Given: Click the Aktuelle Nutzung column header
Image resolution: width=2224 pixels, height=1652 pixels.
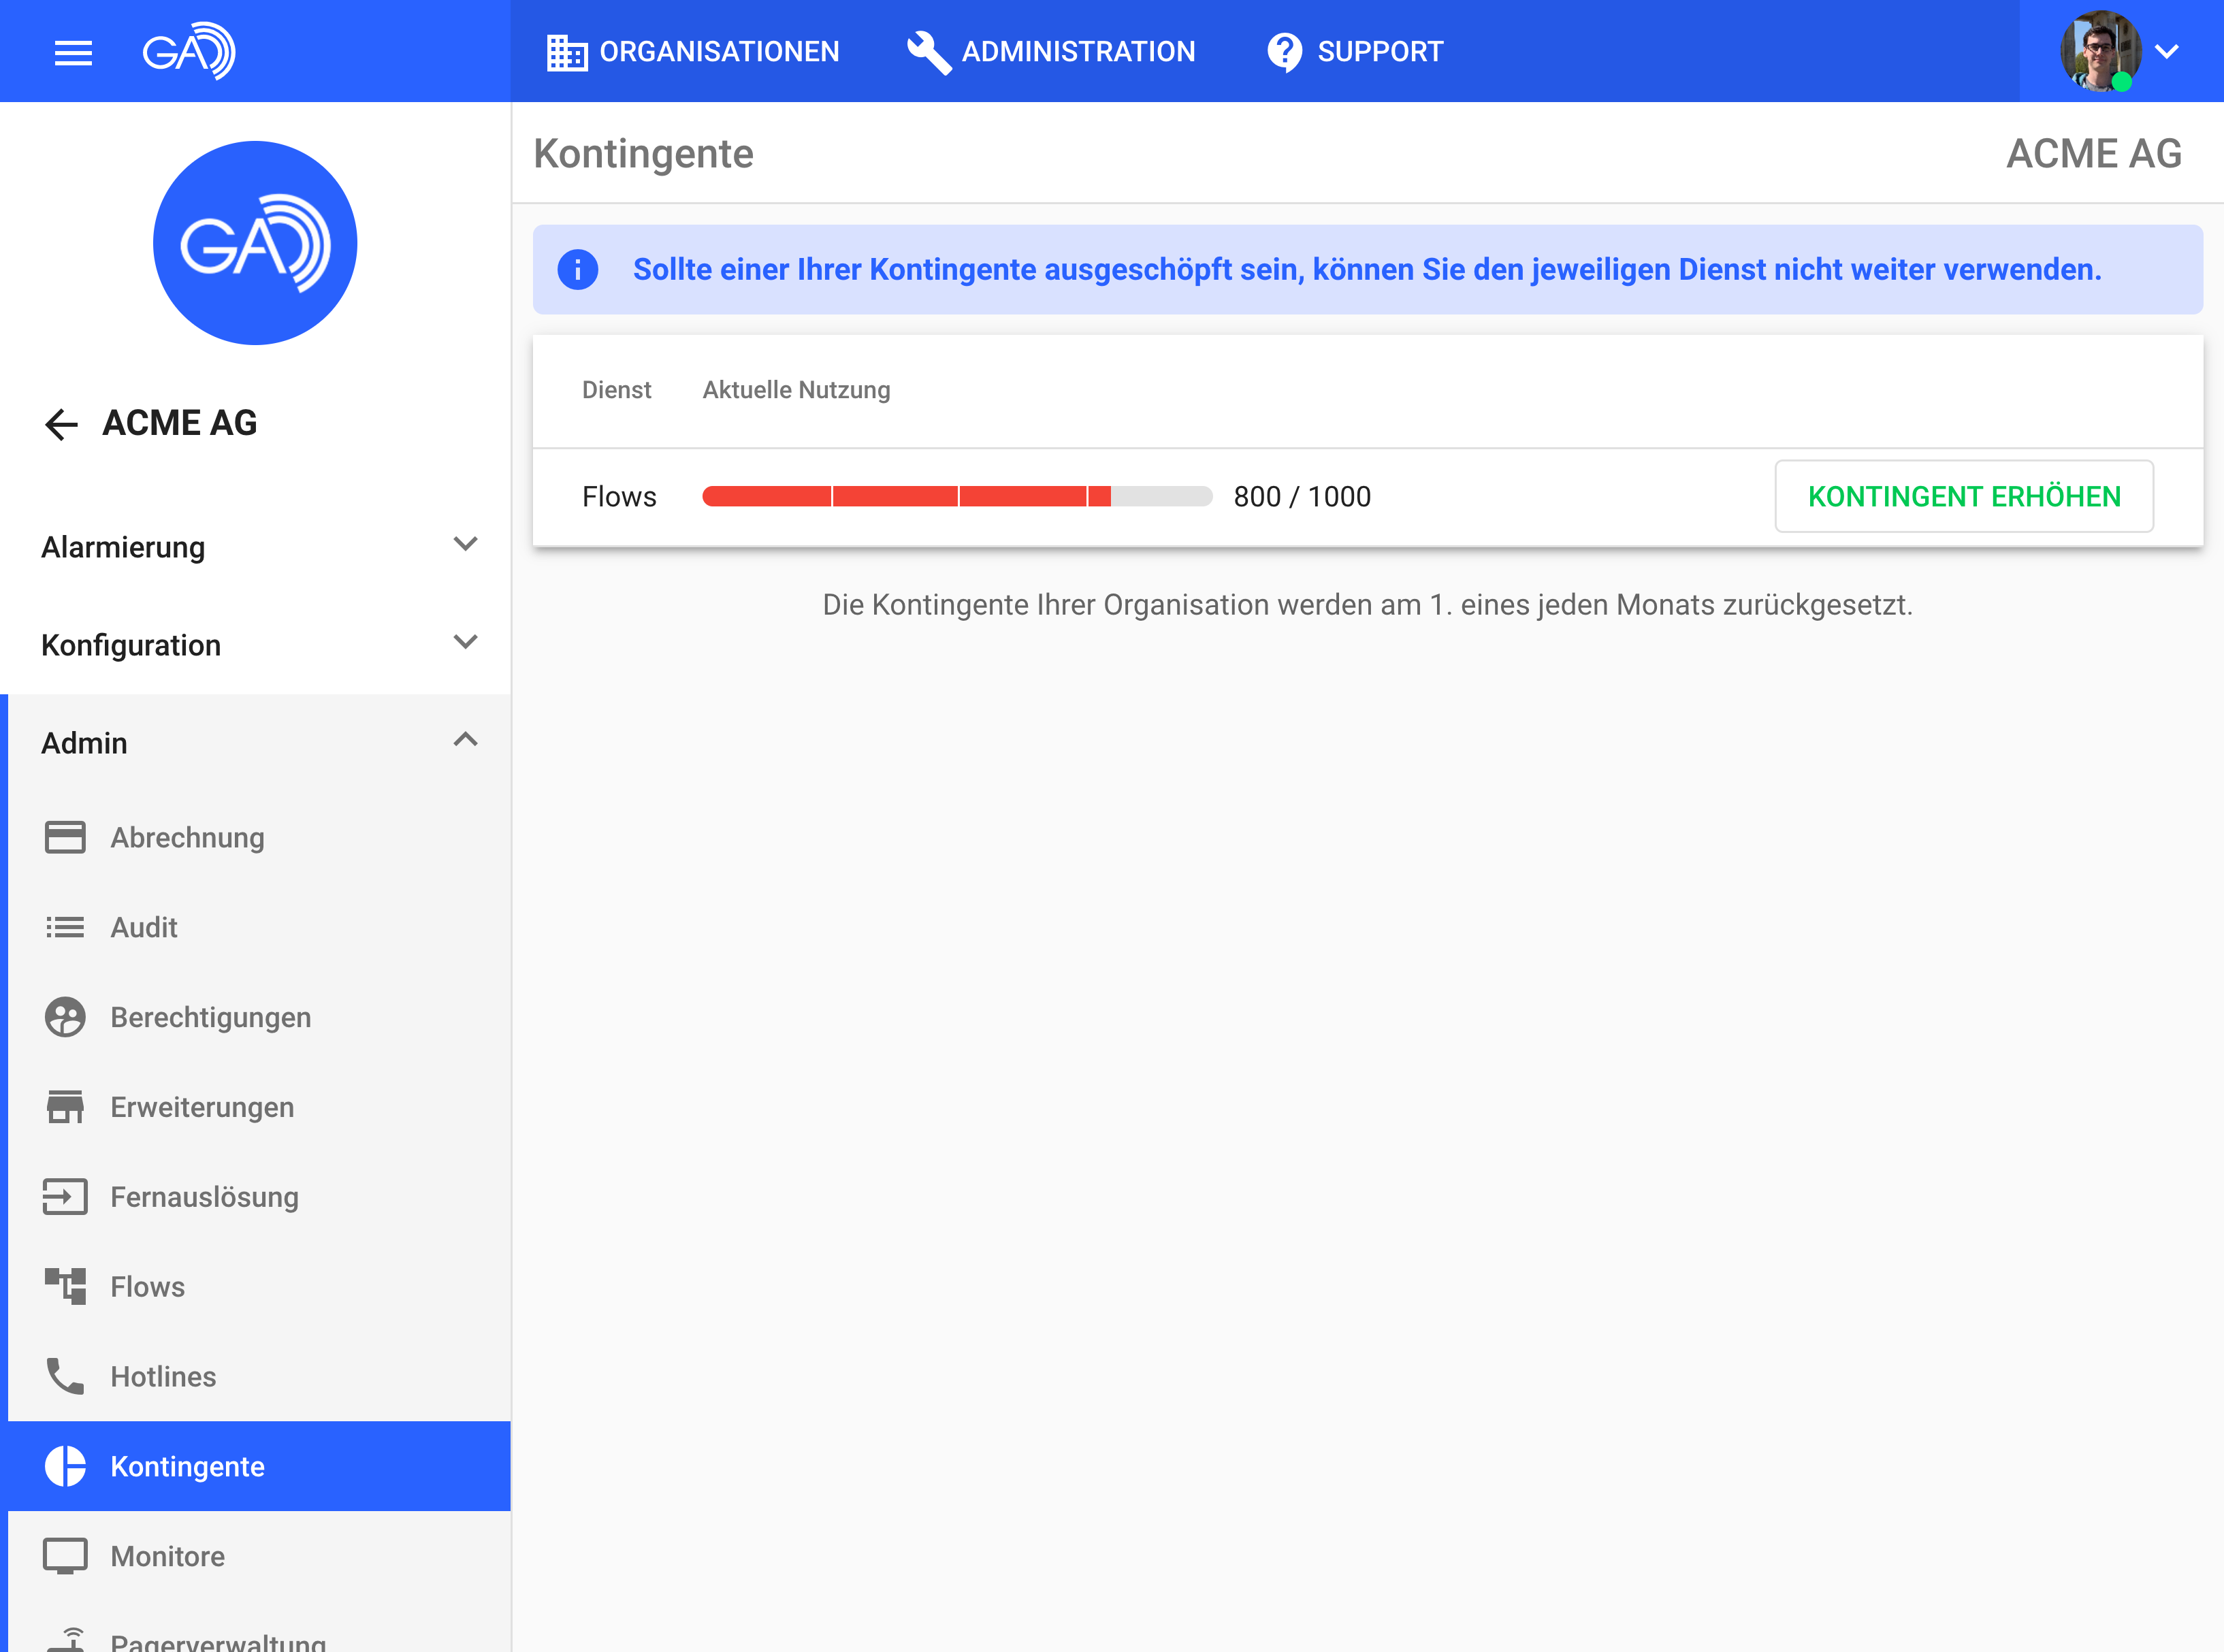Looking at the screenshot, I should tap(796, 390).
